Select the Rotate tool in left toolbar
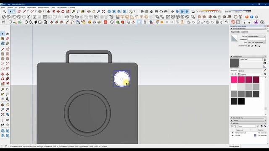Image resolution: width=269 pixels, height=151 pixels. (x=3, y=79)
